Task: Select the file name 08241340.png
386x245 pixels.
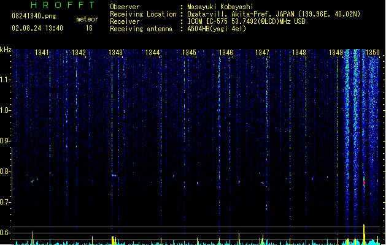Action: point(34,16)
